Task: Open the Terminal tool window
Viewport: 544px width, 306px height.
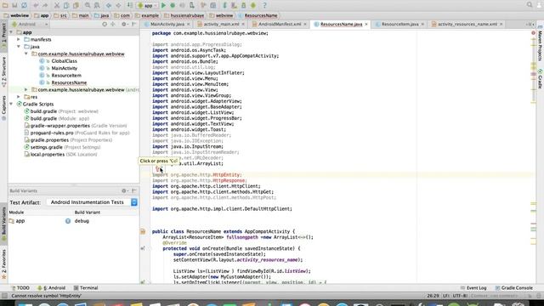Action: (86, 288)
